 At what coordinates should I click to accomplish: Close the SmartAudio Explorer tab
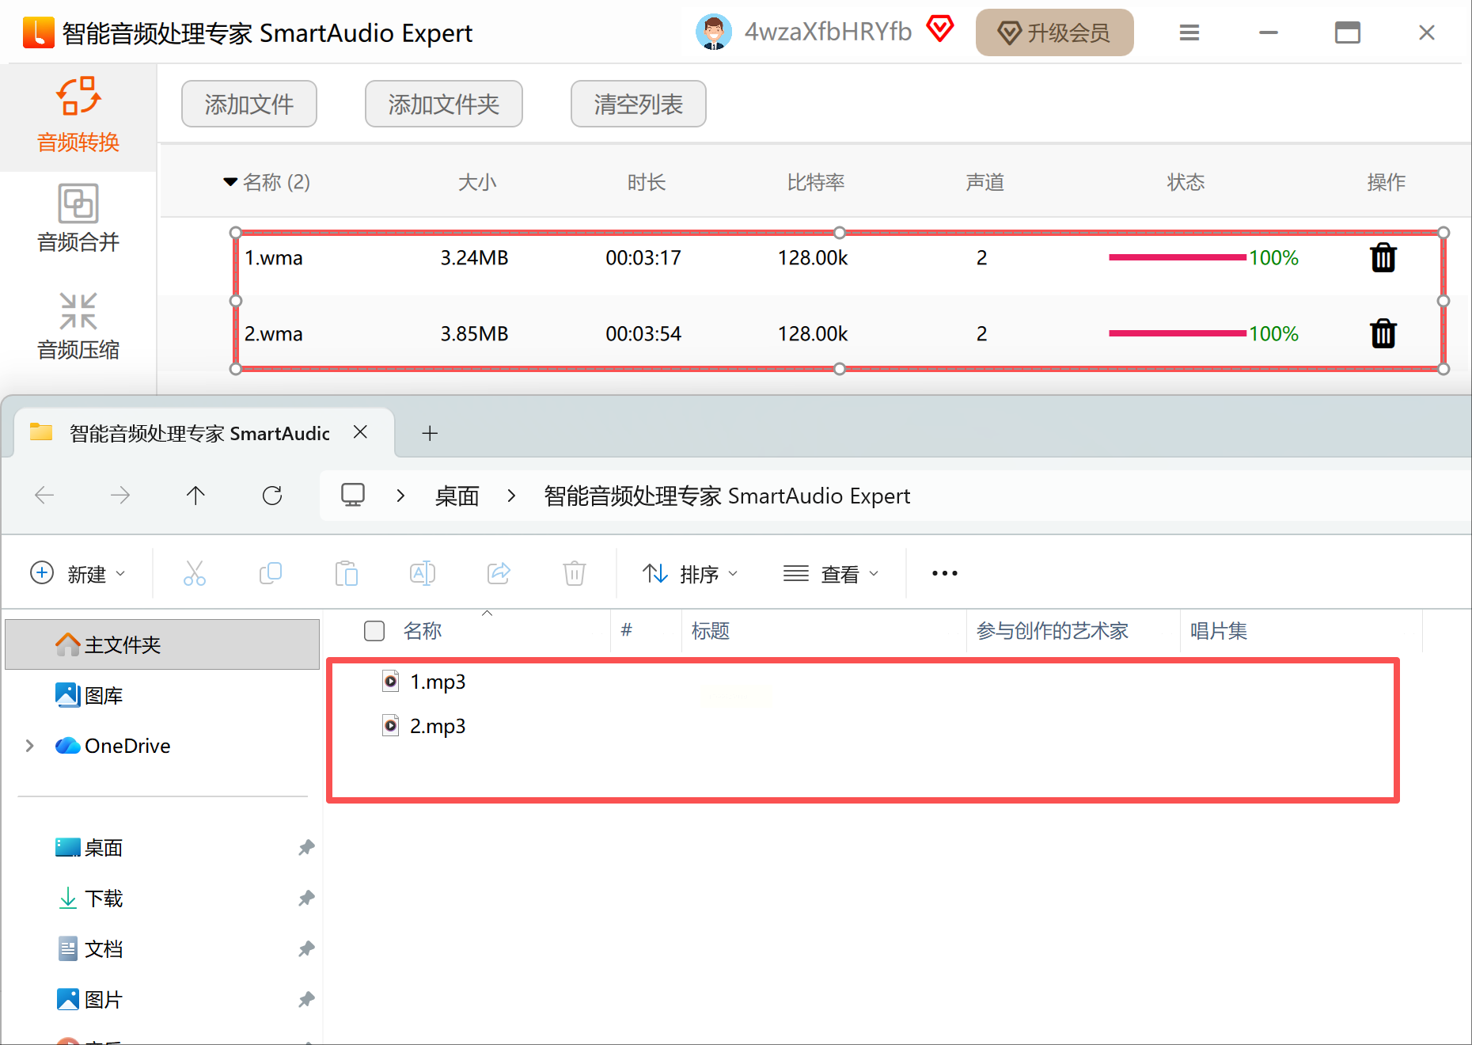[x=360, y=432]
